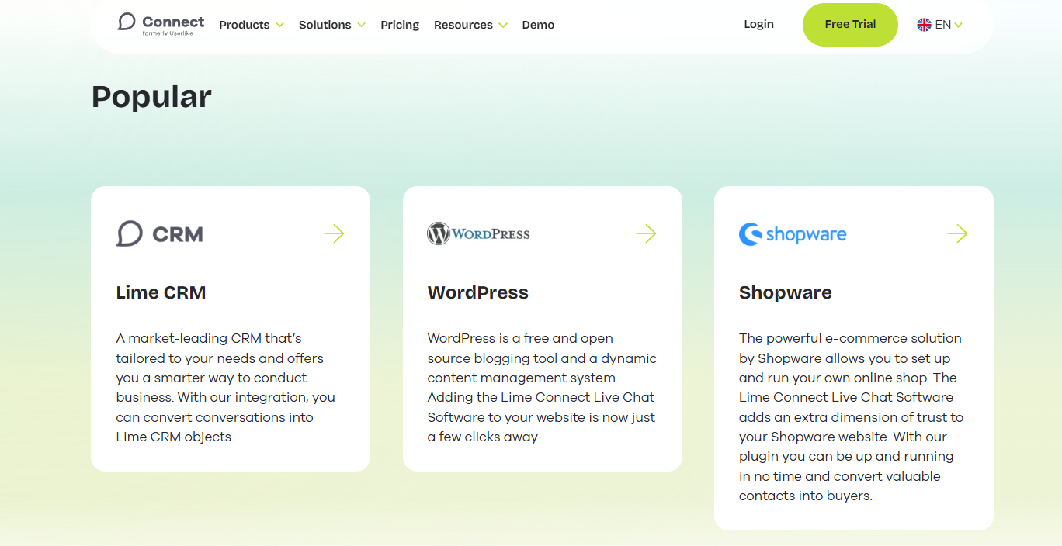The image size is (1062, 546).
Task: Open the Solutions dropdown menu
Action: click(x=331, y=24)
